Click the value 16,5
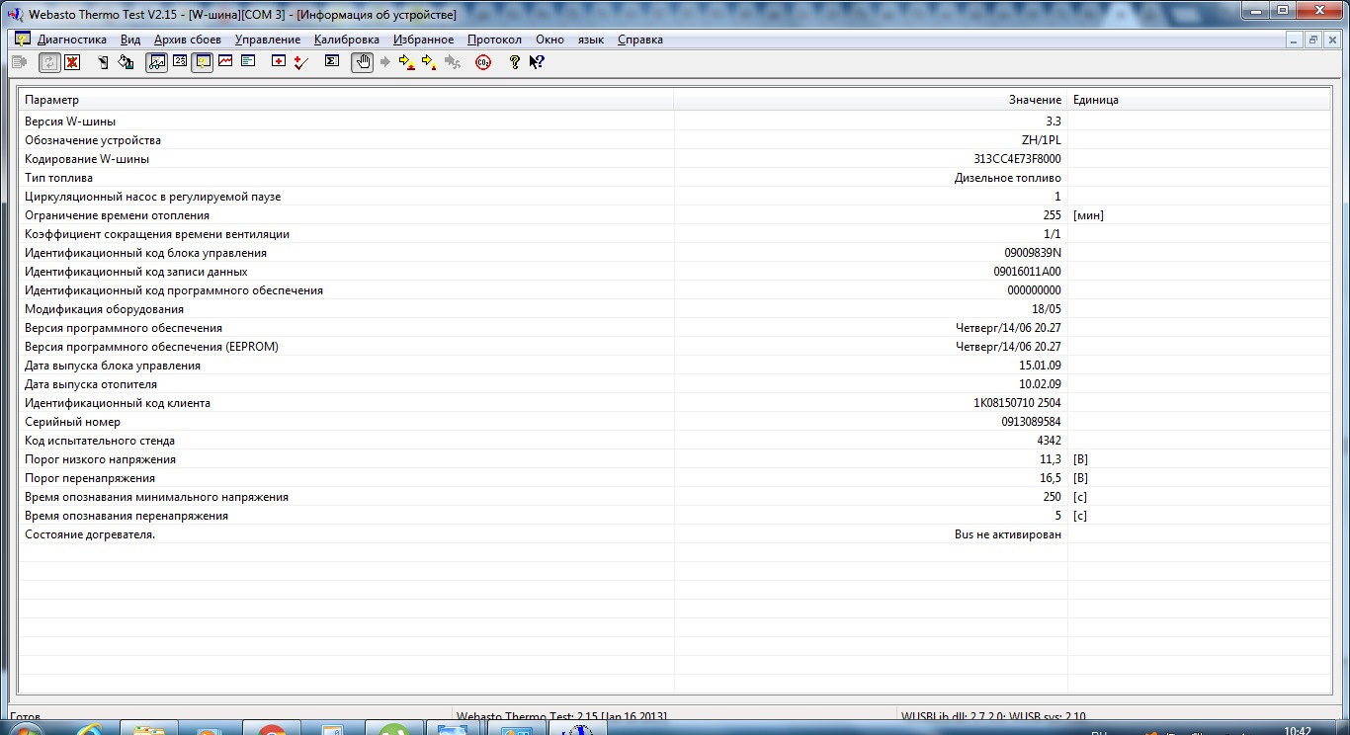Viewport: 1350px width, 735px height. [x=1052, y=478]
